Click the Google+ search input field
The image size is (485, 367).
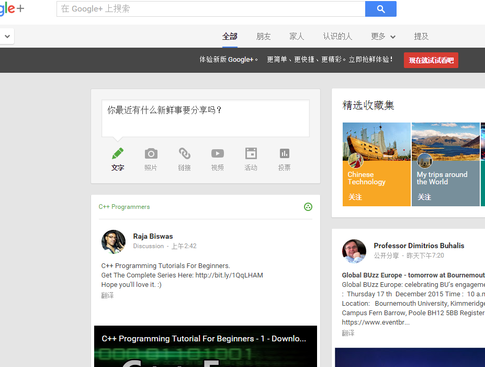211,9
